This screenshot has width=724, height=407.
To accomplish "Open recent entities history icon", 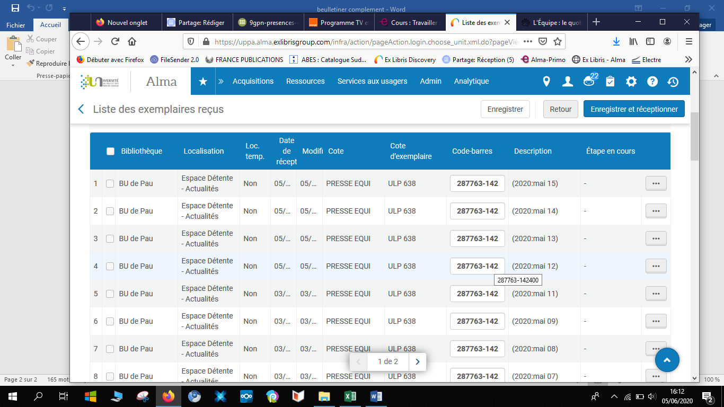I will click(x=673, y=82).
